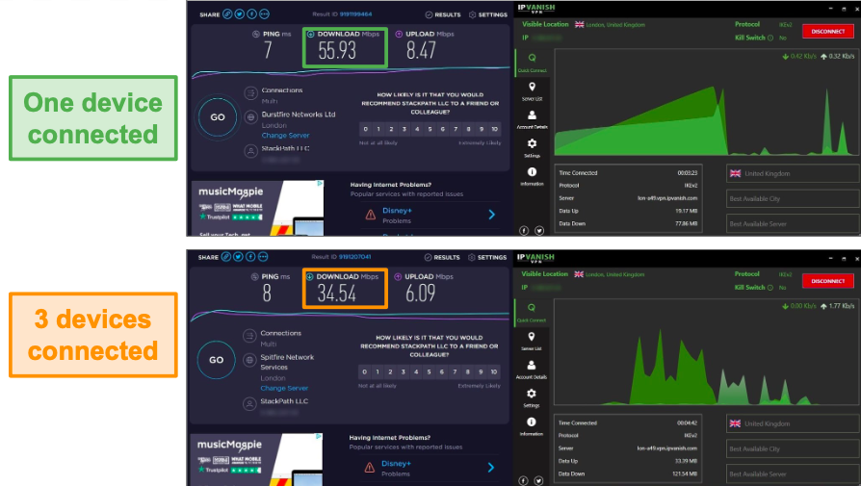The image size is (861, 486).
Task: Click globe icon next to Spitfire Network Services
Action: coord(249,360)
